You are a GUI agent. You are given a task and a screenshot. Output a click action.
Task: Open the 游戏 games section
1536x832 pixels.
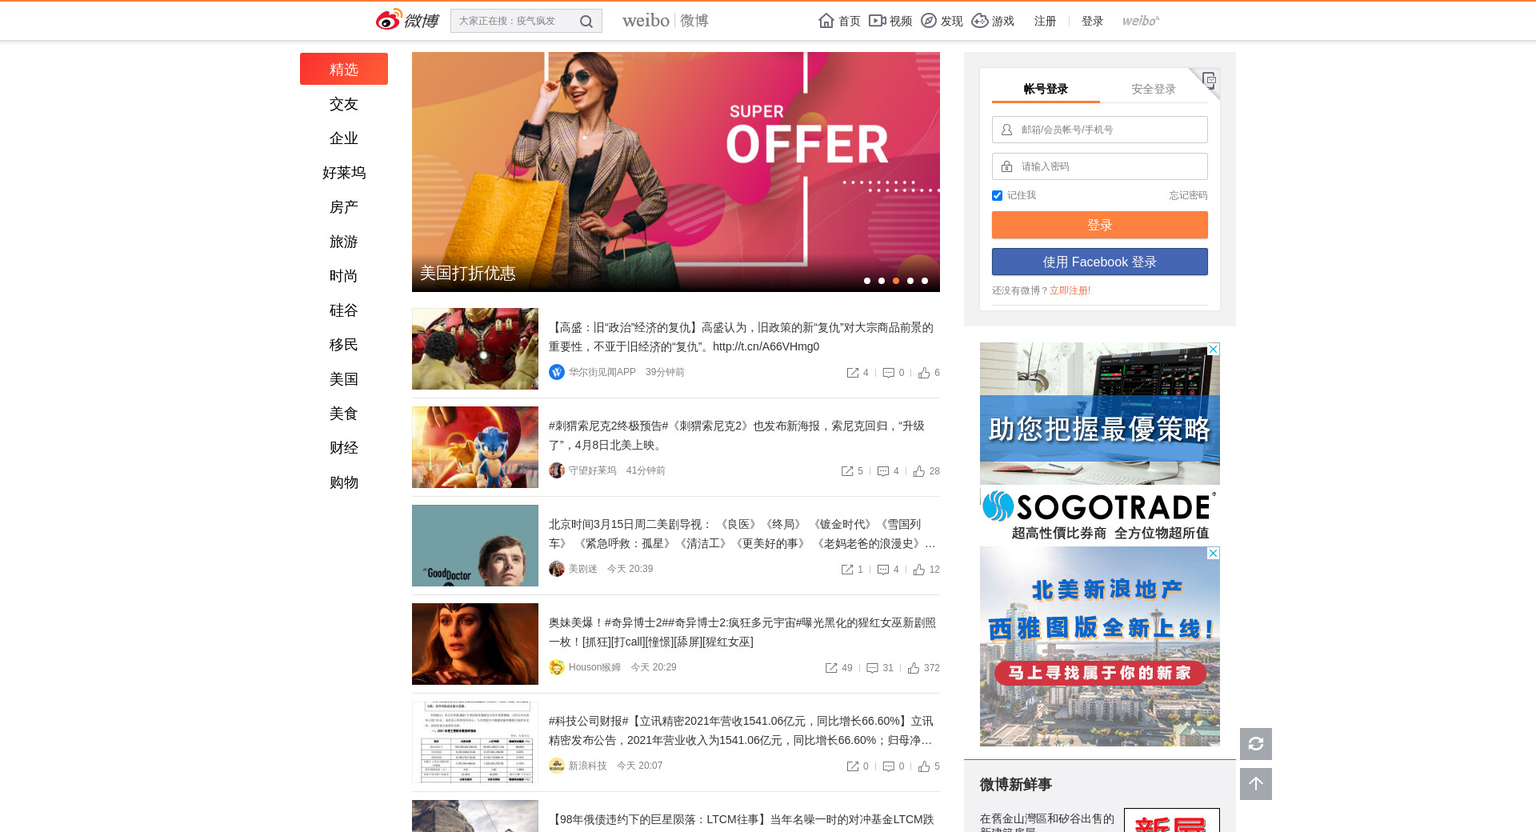pyautogui.click(x=993, y=21)
